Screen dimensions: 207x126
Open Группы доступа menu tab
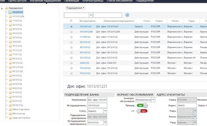tap(17, 1)
